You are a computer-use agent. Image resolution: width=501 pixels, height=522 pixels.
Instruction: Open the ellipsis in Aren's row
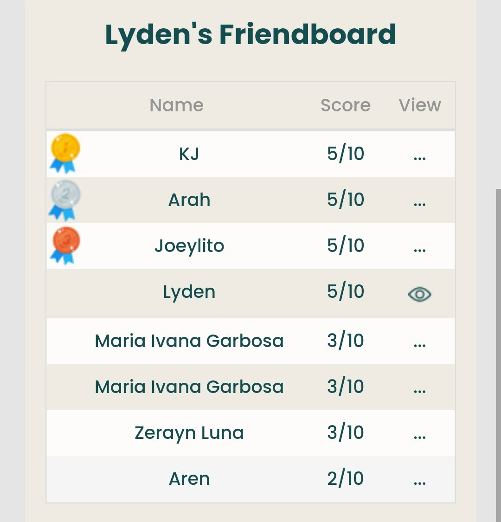419,483
